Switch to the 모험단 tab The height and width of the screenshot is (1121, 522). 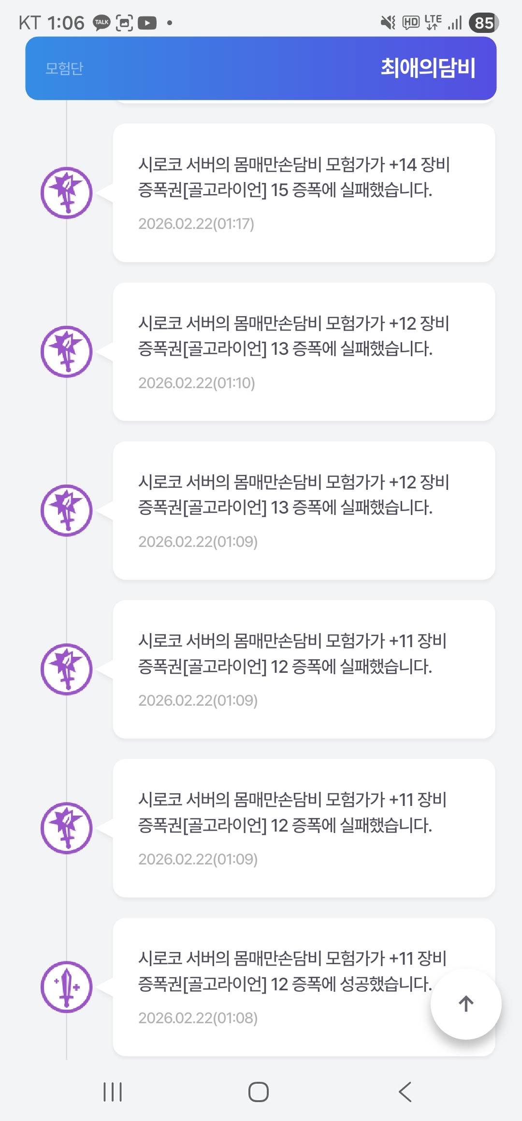pyautogui.click(x=64, y=68)
